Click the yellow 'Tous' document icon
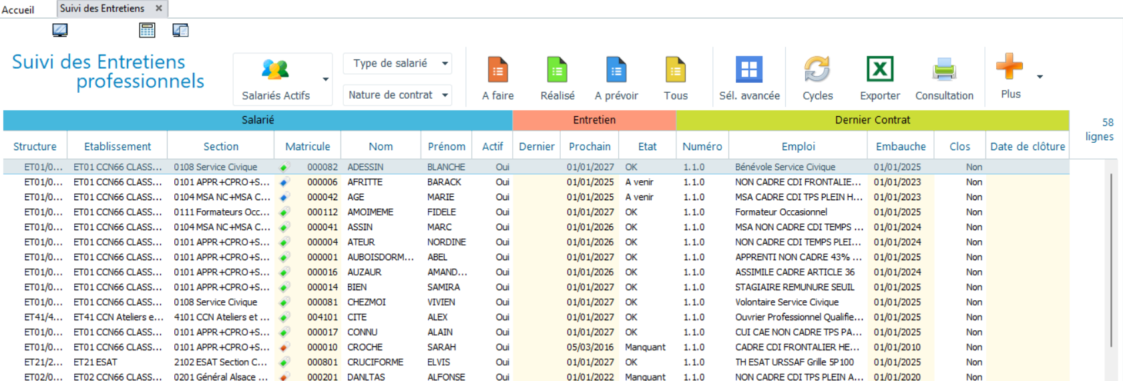1123x381 pixels. 675,70
